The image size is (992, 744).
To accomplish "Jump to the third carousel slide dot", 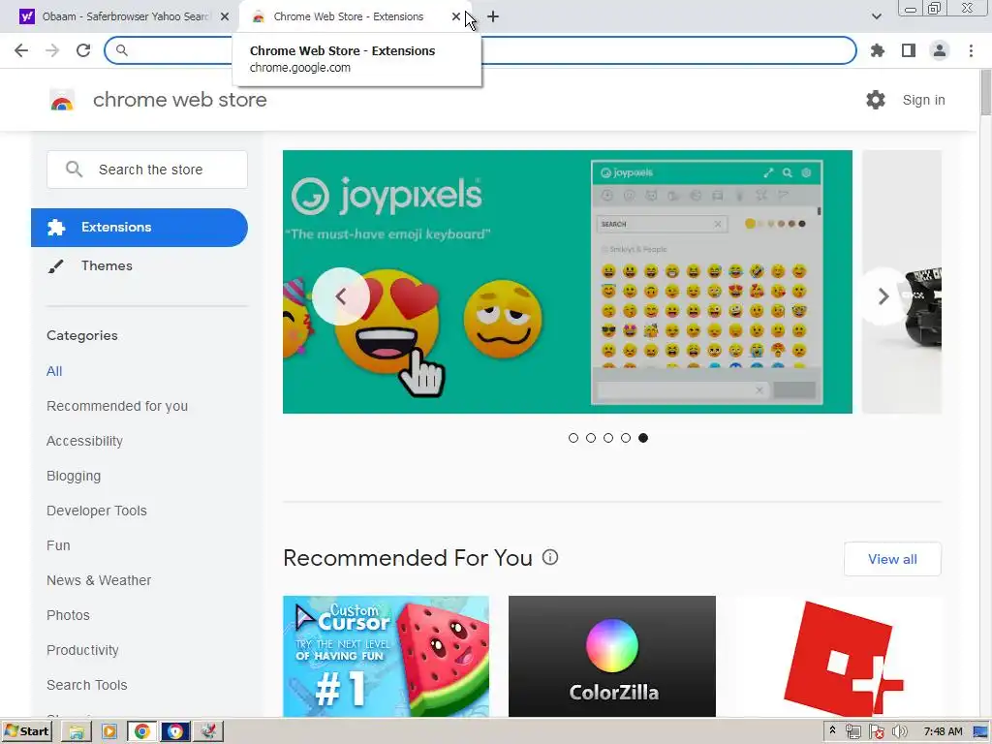I will pos(608,438).
